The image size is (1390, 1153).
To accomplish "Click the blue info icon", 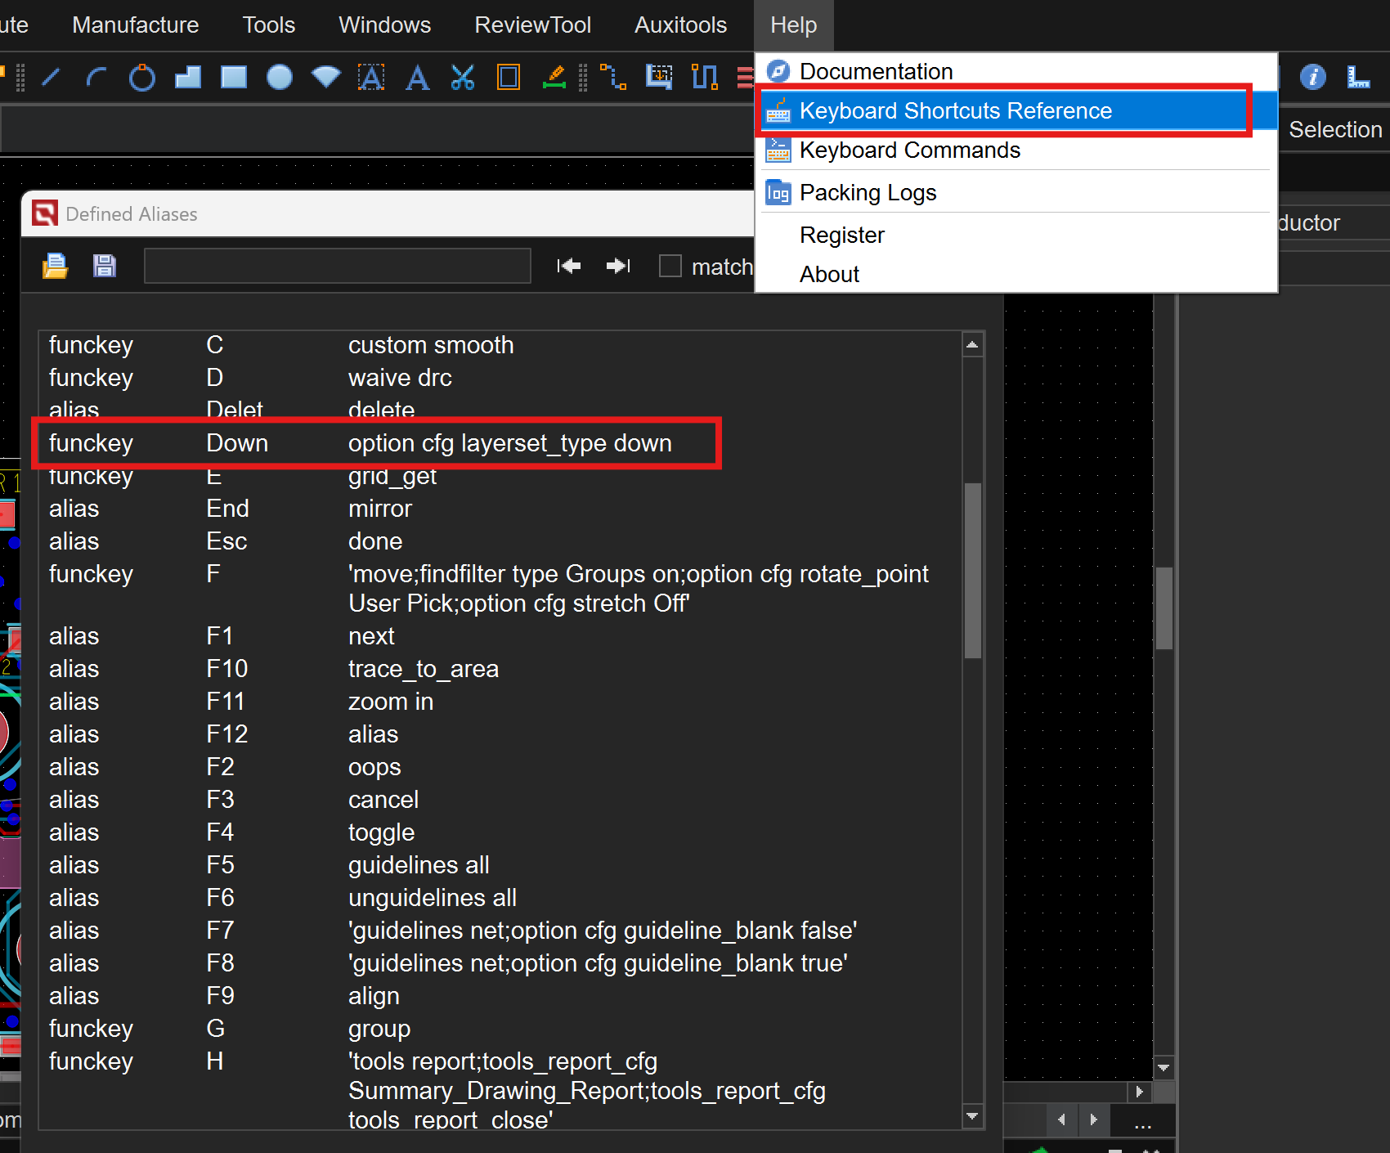I will pos(1312,77).
